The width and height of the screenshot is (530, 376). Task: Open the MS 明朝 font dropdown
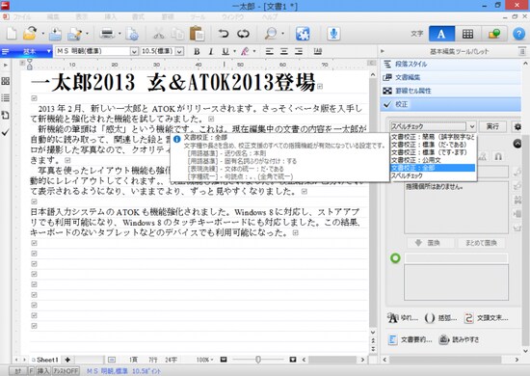point(134,51)
